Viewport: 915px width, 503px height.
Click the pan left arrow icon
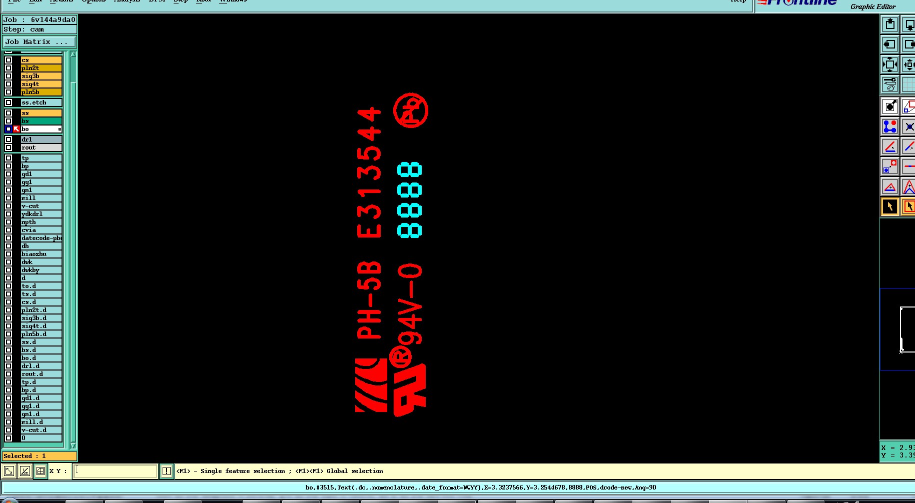[x=889, y=44]
